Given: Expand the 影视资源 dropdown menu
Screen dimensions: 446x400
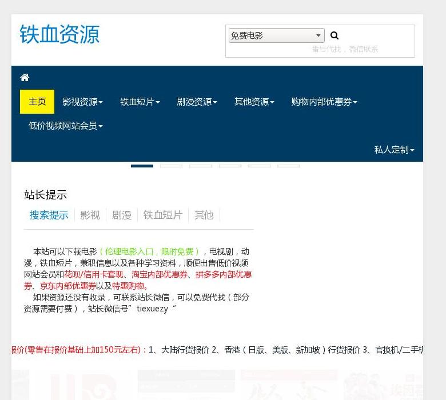Looking at the screenshot, I should click(x=82, y=102).
